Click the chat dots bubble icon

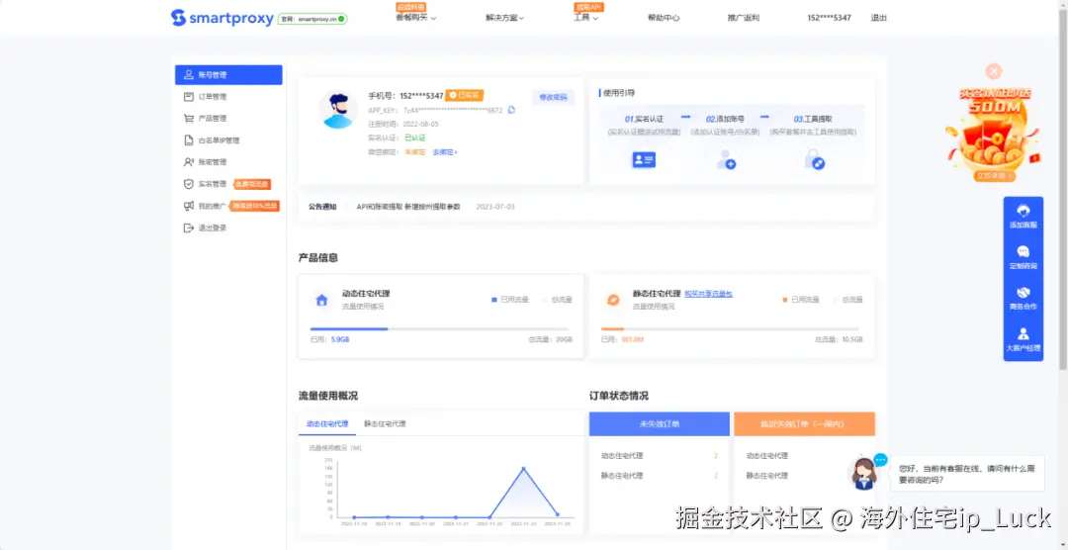tap(881, 460)
